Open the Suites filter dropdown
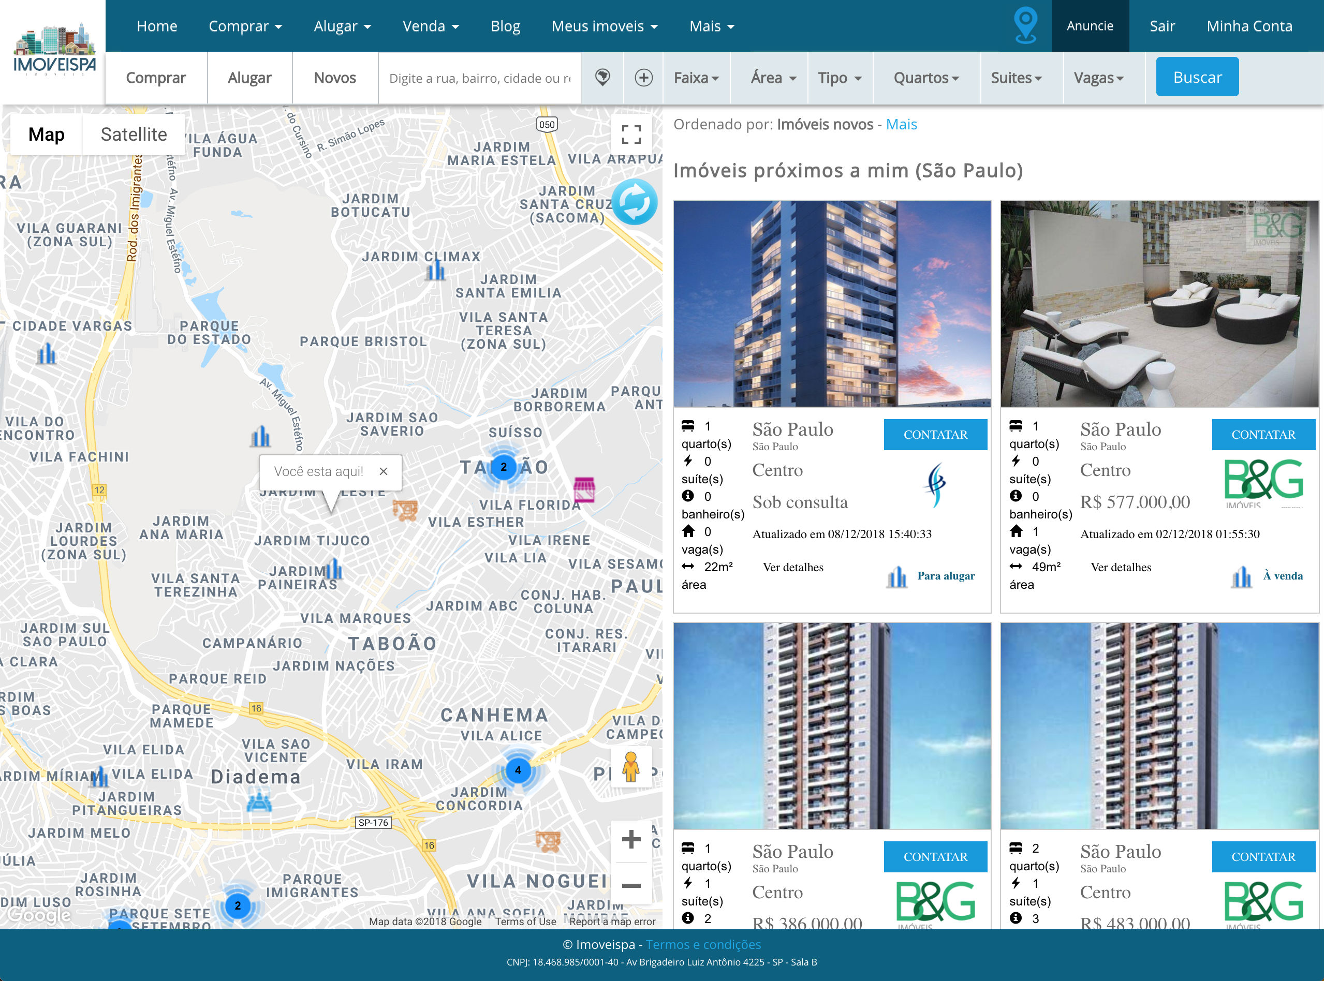 [1017, 78]
